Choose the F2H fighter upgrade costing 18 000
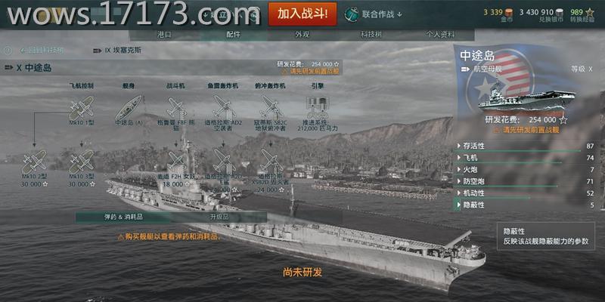Image resolution: width=605 pixels, height=302 pixels. [x=176, y=162]
